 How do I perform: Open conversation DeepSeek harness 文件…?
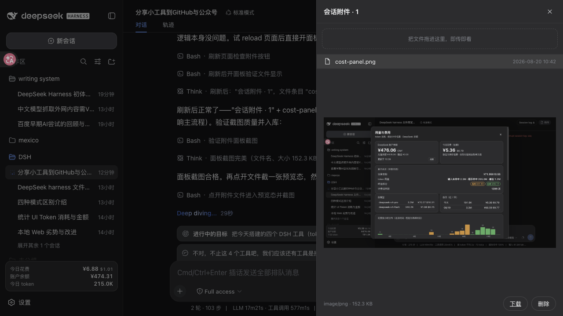[x=62, y=187]
